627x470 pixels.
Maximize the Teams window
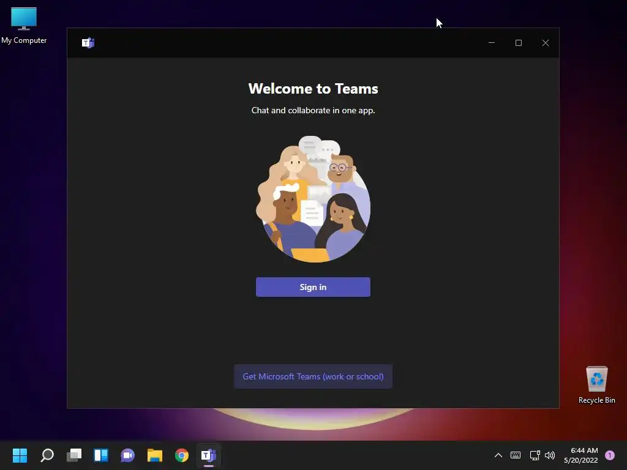[519, 43]
